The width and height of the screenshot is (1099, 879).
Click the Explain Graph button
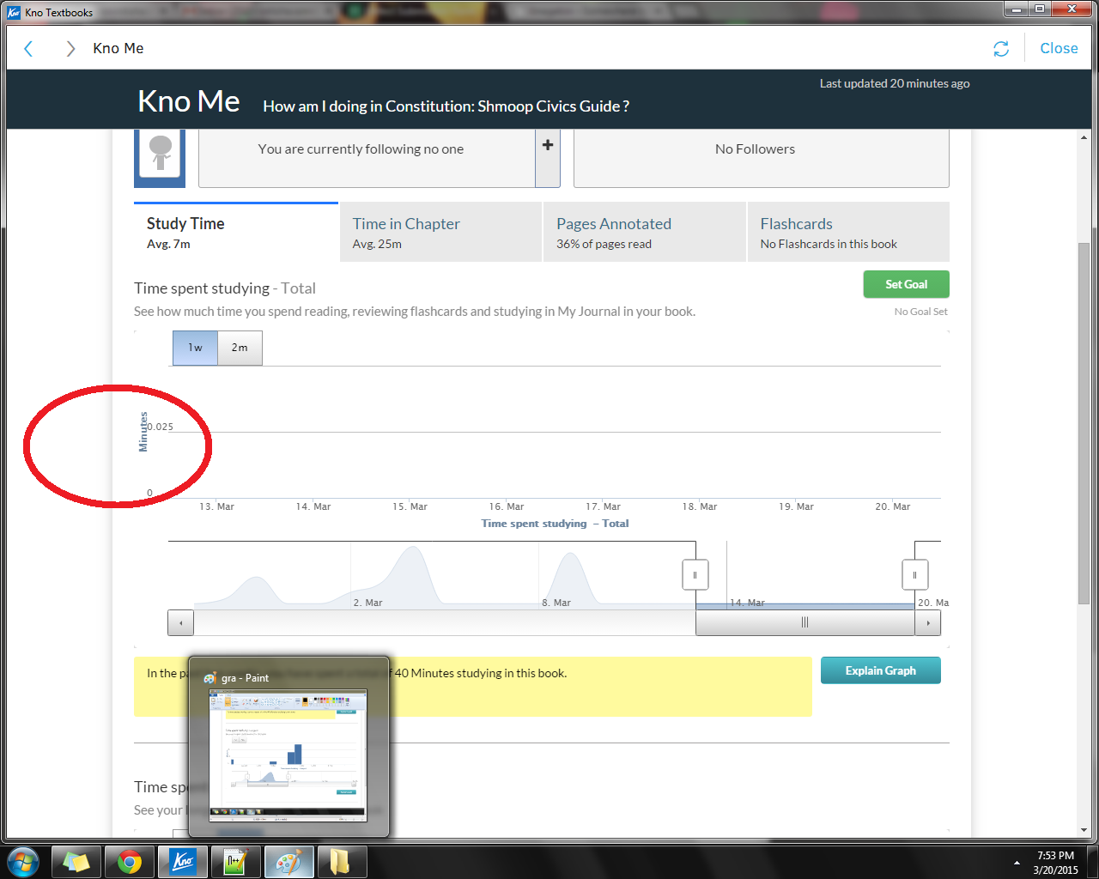[x=880, y=670]
